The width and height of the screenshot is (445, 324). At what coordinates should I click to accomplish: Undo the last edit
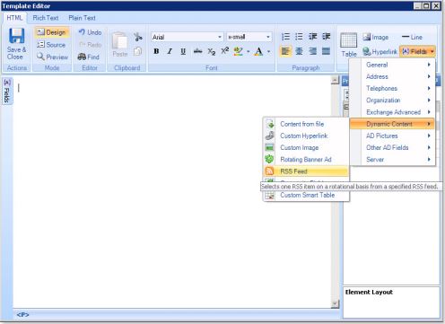90,32
